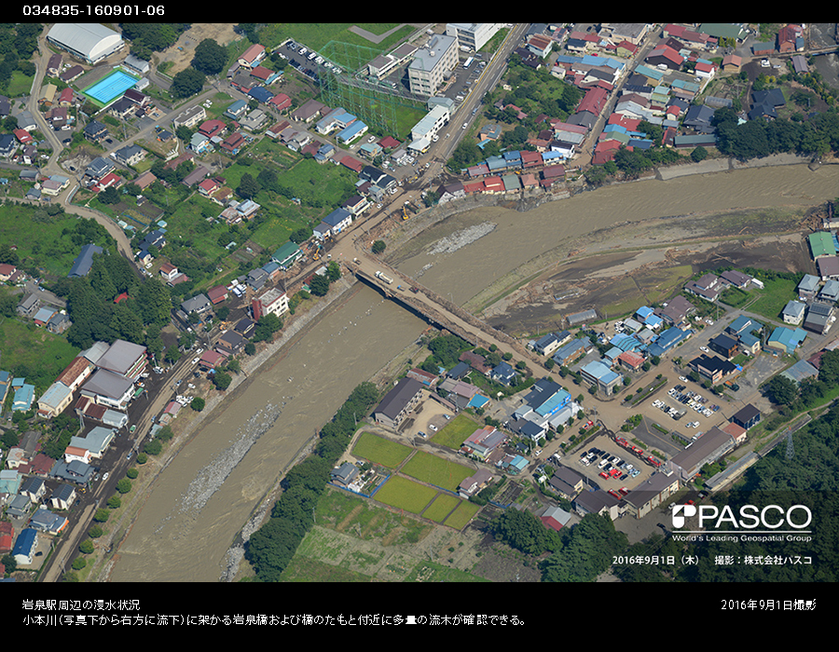The image size is (839, 652).
Task: Click the caption title 岩泉駅周辺の浸水状況
Action: click(81, 605)
